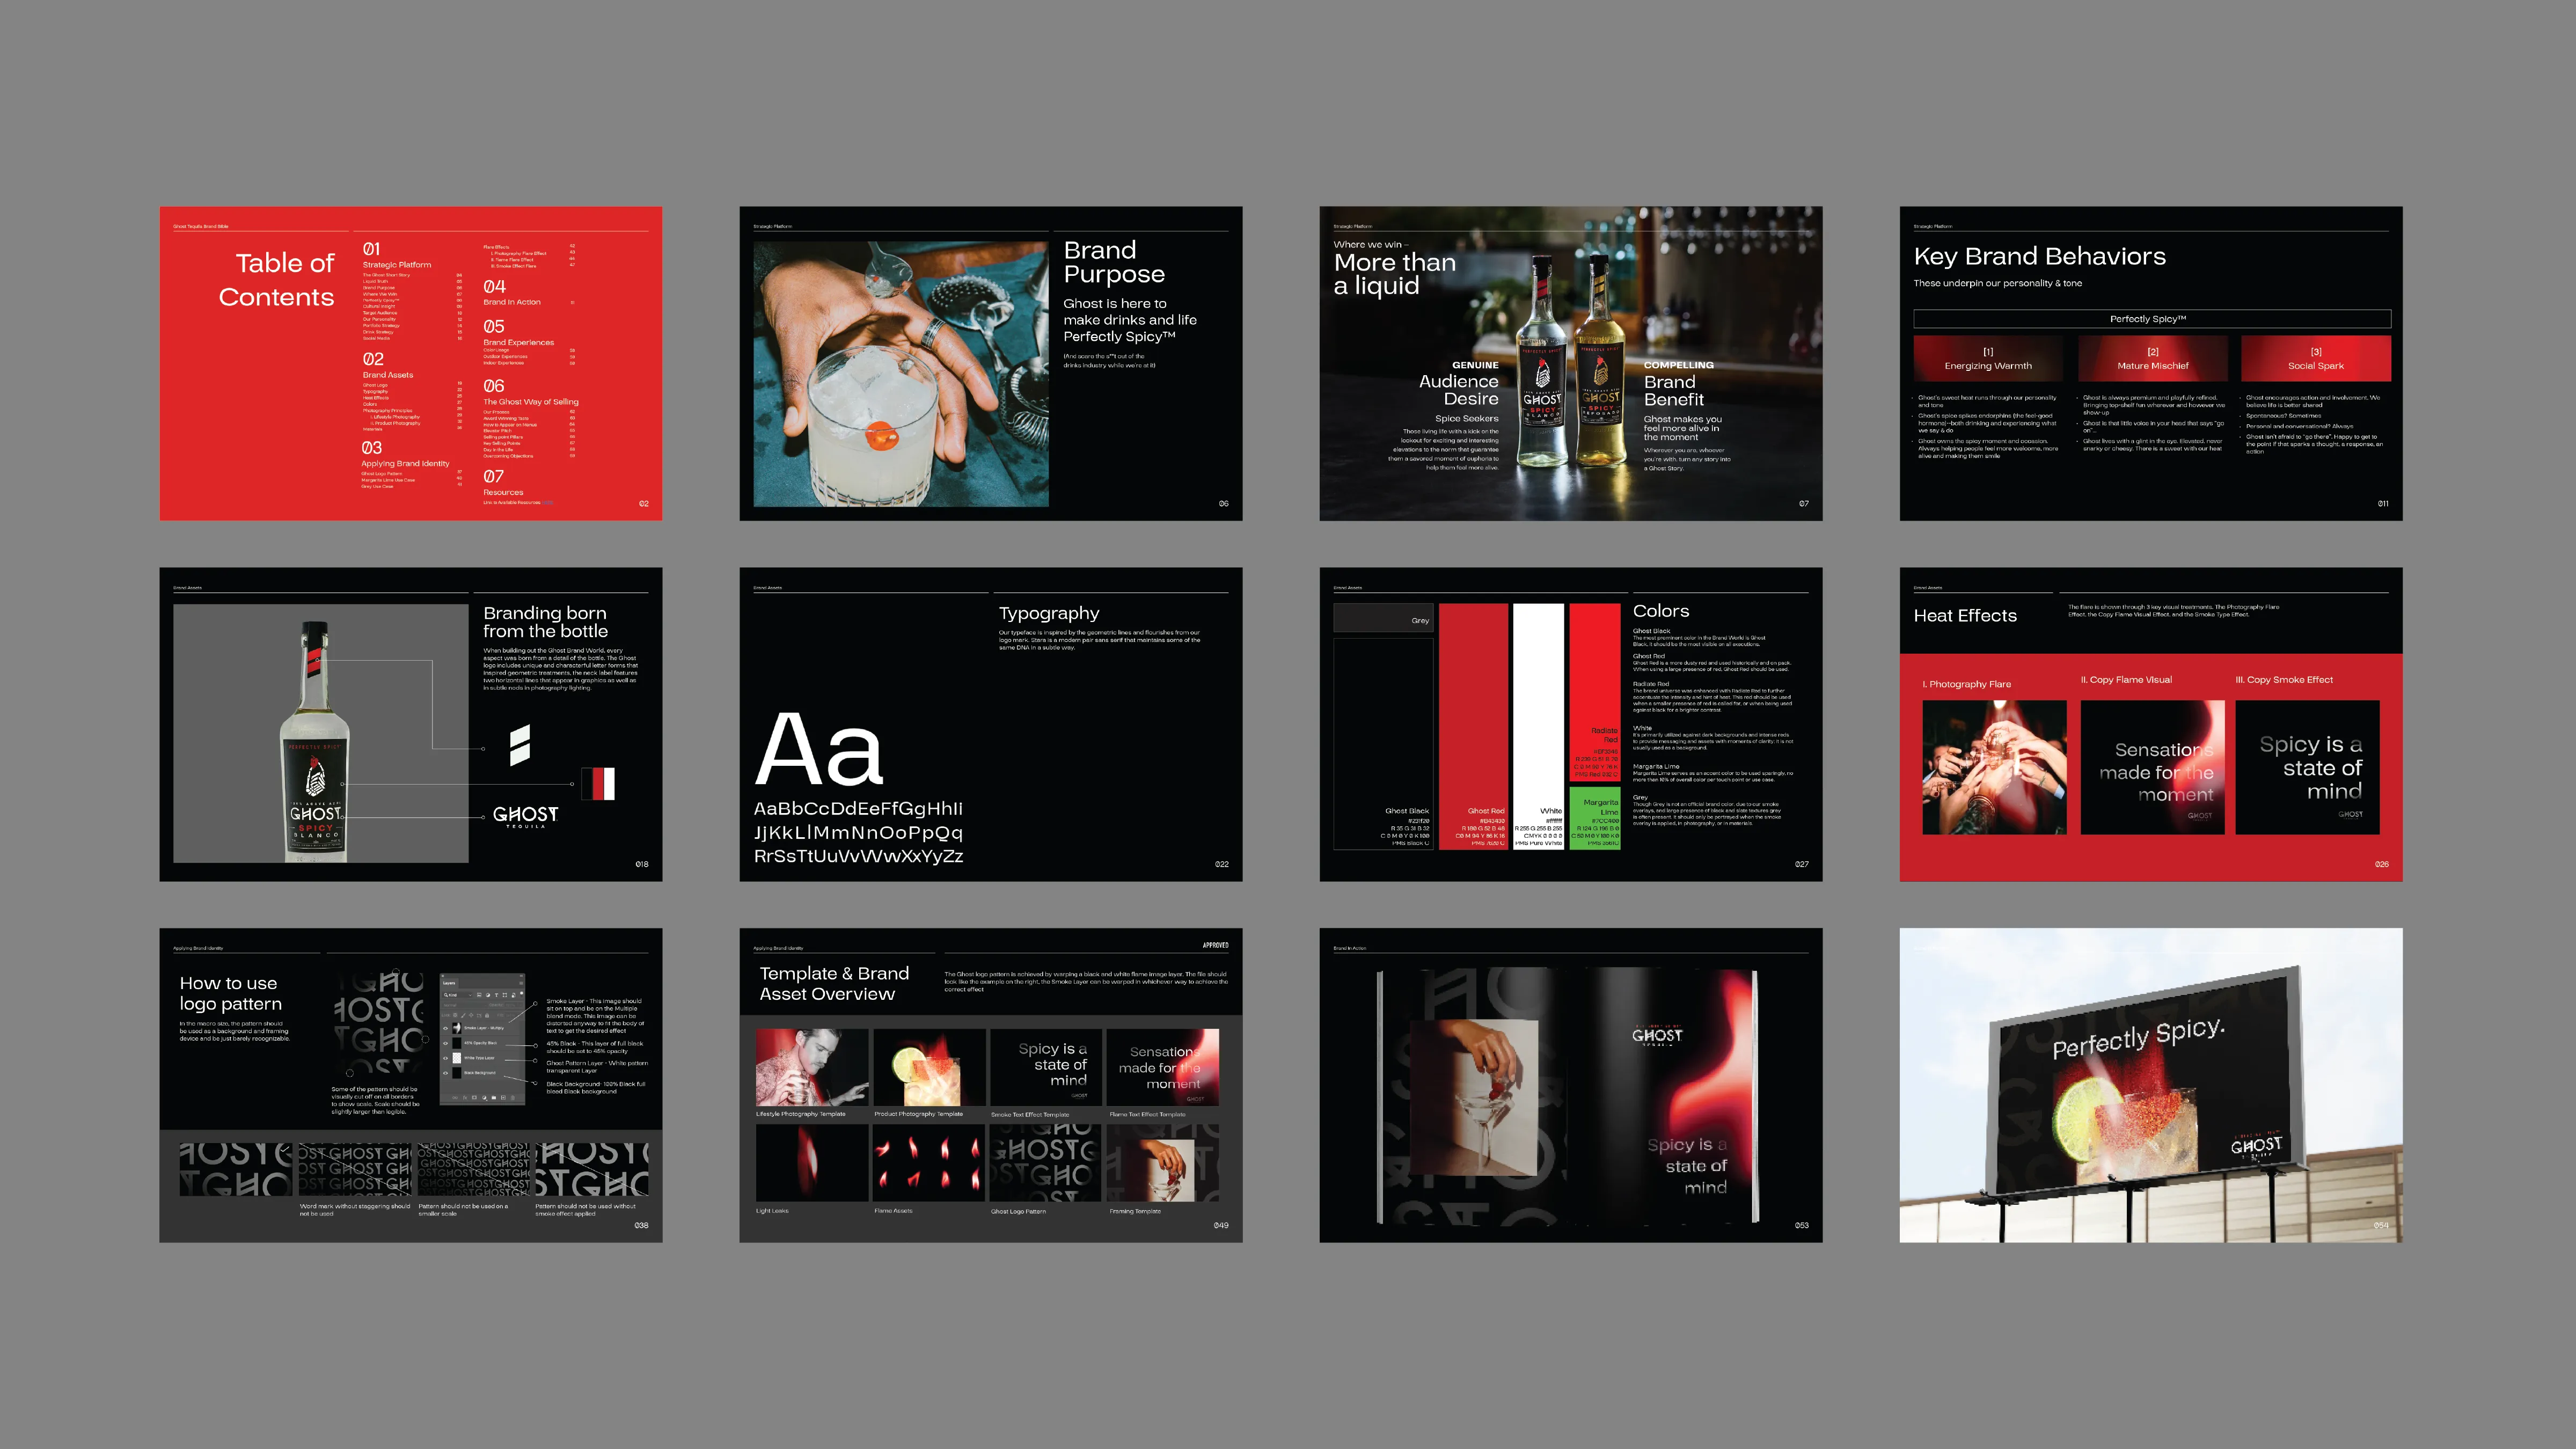Image resolution: width=2576 pixels, height=1449 pixels.
Task: Click the GHOST Tequila wordmark beside bottle
Action: pyautogui.click(x=525, y=816)
